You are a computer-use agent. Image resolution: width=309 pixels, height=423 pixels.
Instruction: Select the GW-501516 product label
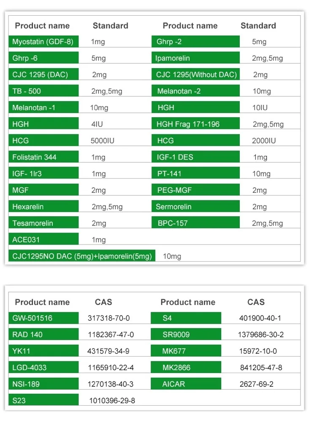tap(43, 318)
